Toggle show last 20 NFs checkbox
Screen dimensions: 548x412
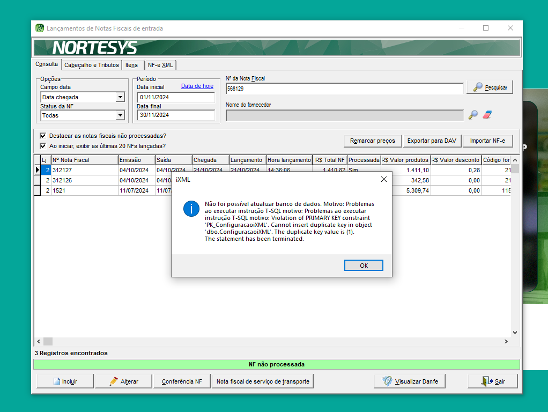(43, 146)
